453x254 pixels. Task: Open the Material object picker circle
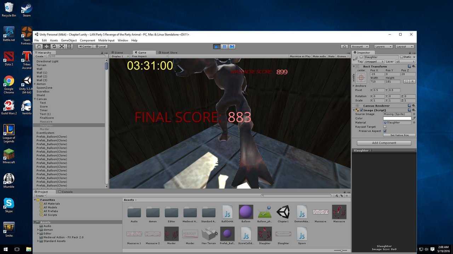click(x=414, y=122)
